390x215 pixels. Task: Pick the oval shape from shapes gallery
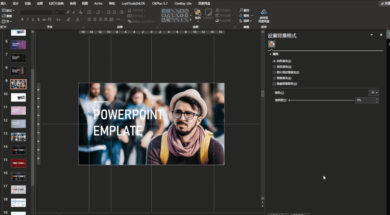click(186, 11)
